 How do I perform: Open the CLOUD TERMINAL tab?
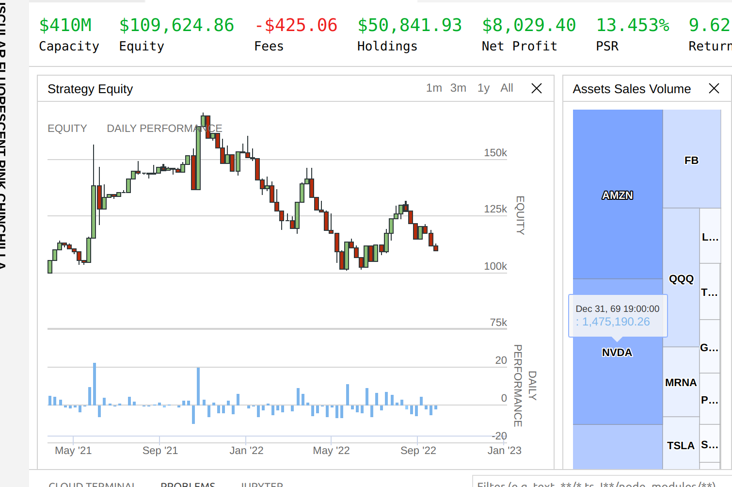(x=92, y=484)
